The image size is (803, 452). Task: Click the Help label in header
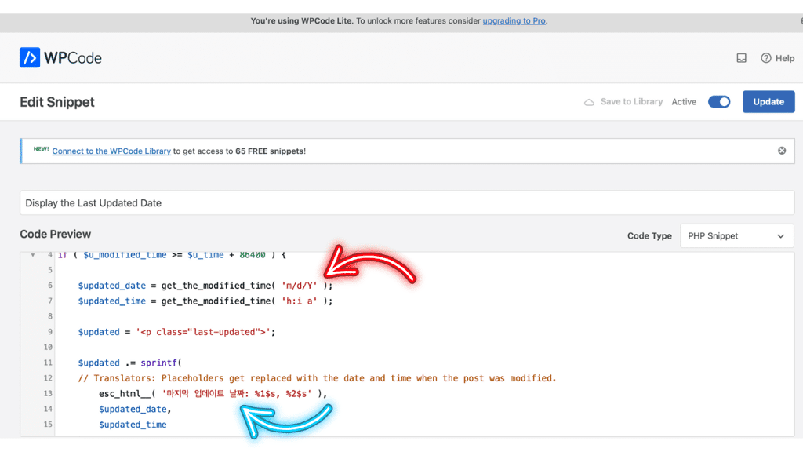click(784, 58)
